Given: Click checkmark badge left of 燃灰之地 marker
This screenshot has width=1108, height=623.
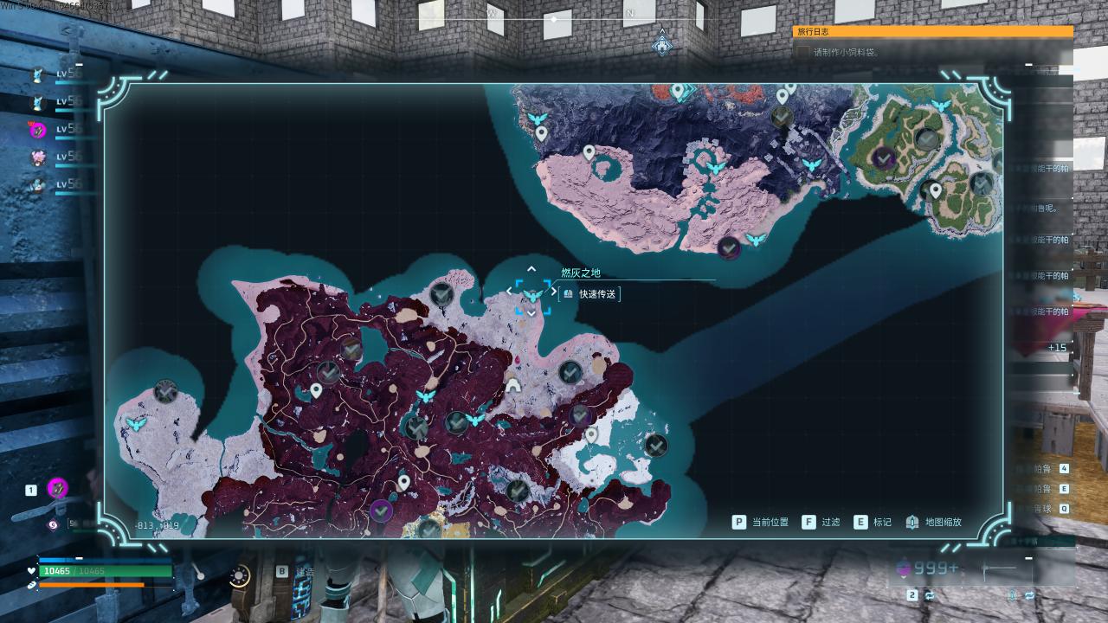Looking at the screenshot, I should (442, 294).
